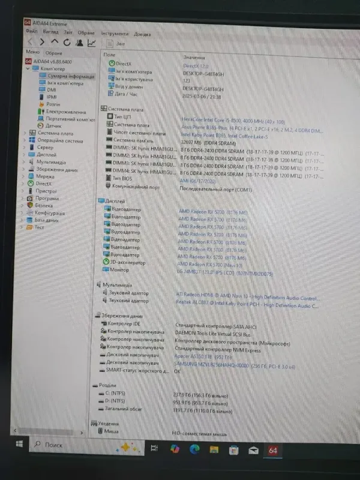Screen dimensions: 360x480
Task: Open the graph chart toolbar icon
Action: pyautogui.click(x=91, y=43)
